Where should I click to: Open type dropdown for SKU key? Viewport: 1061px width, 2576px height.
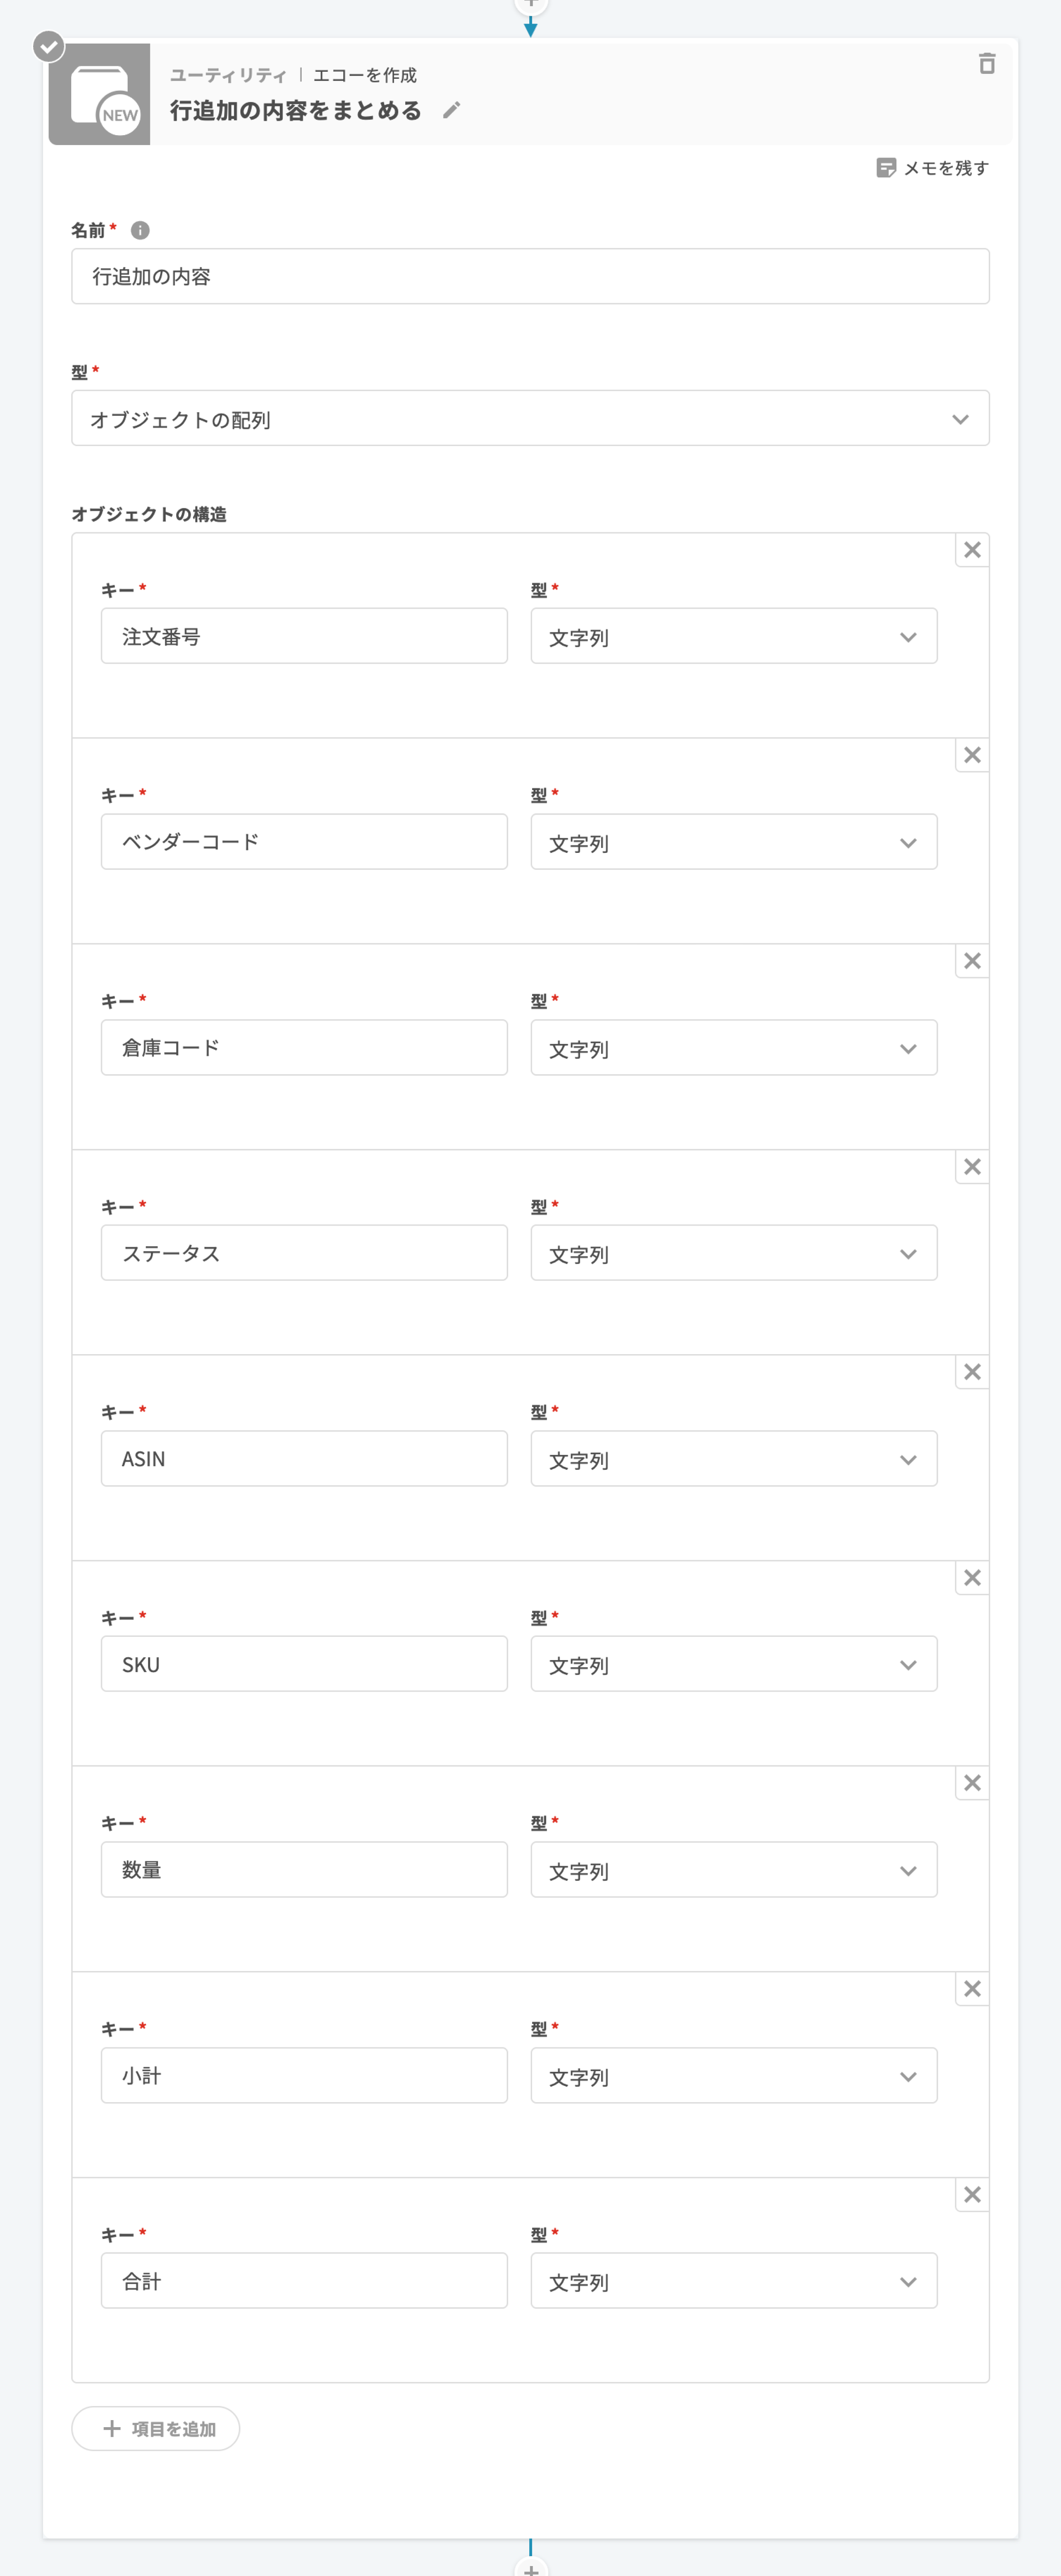pyautogui.click(x=733, y=1665)
